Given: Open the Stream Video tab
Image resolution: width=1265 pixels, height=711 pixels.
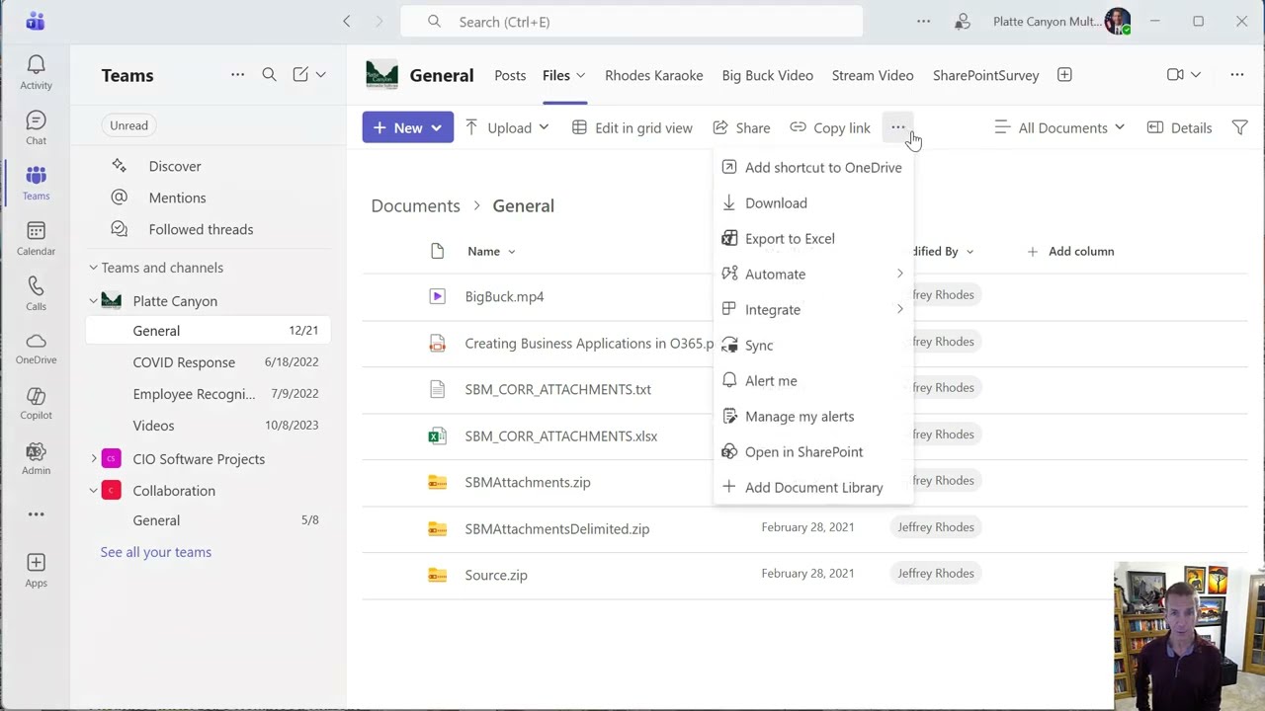Looking at the screenshot, I should [x=872, y=75].
